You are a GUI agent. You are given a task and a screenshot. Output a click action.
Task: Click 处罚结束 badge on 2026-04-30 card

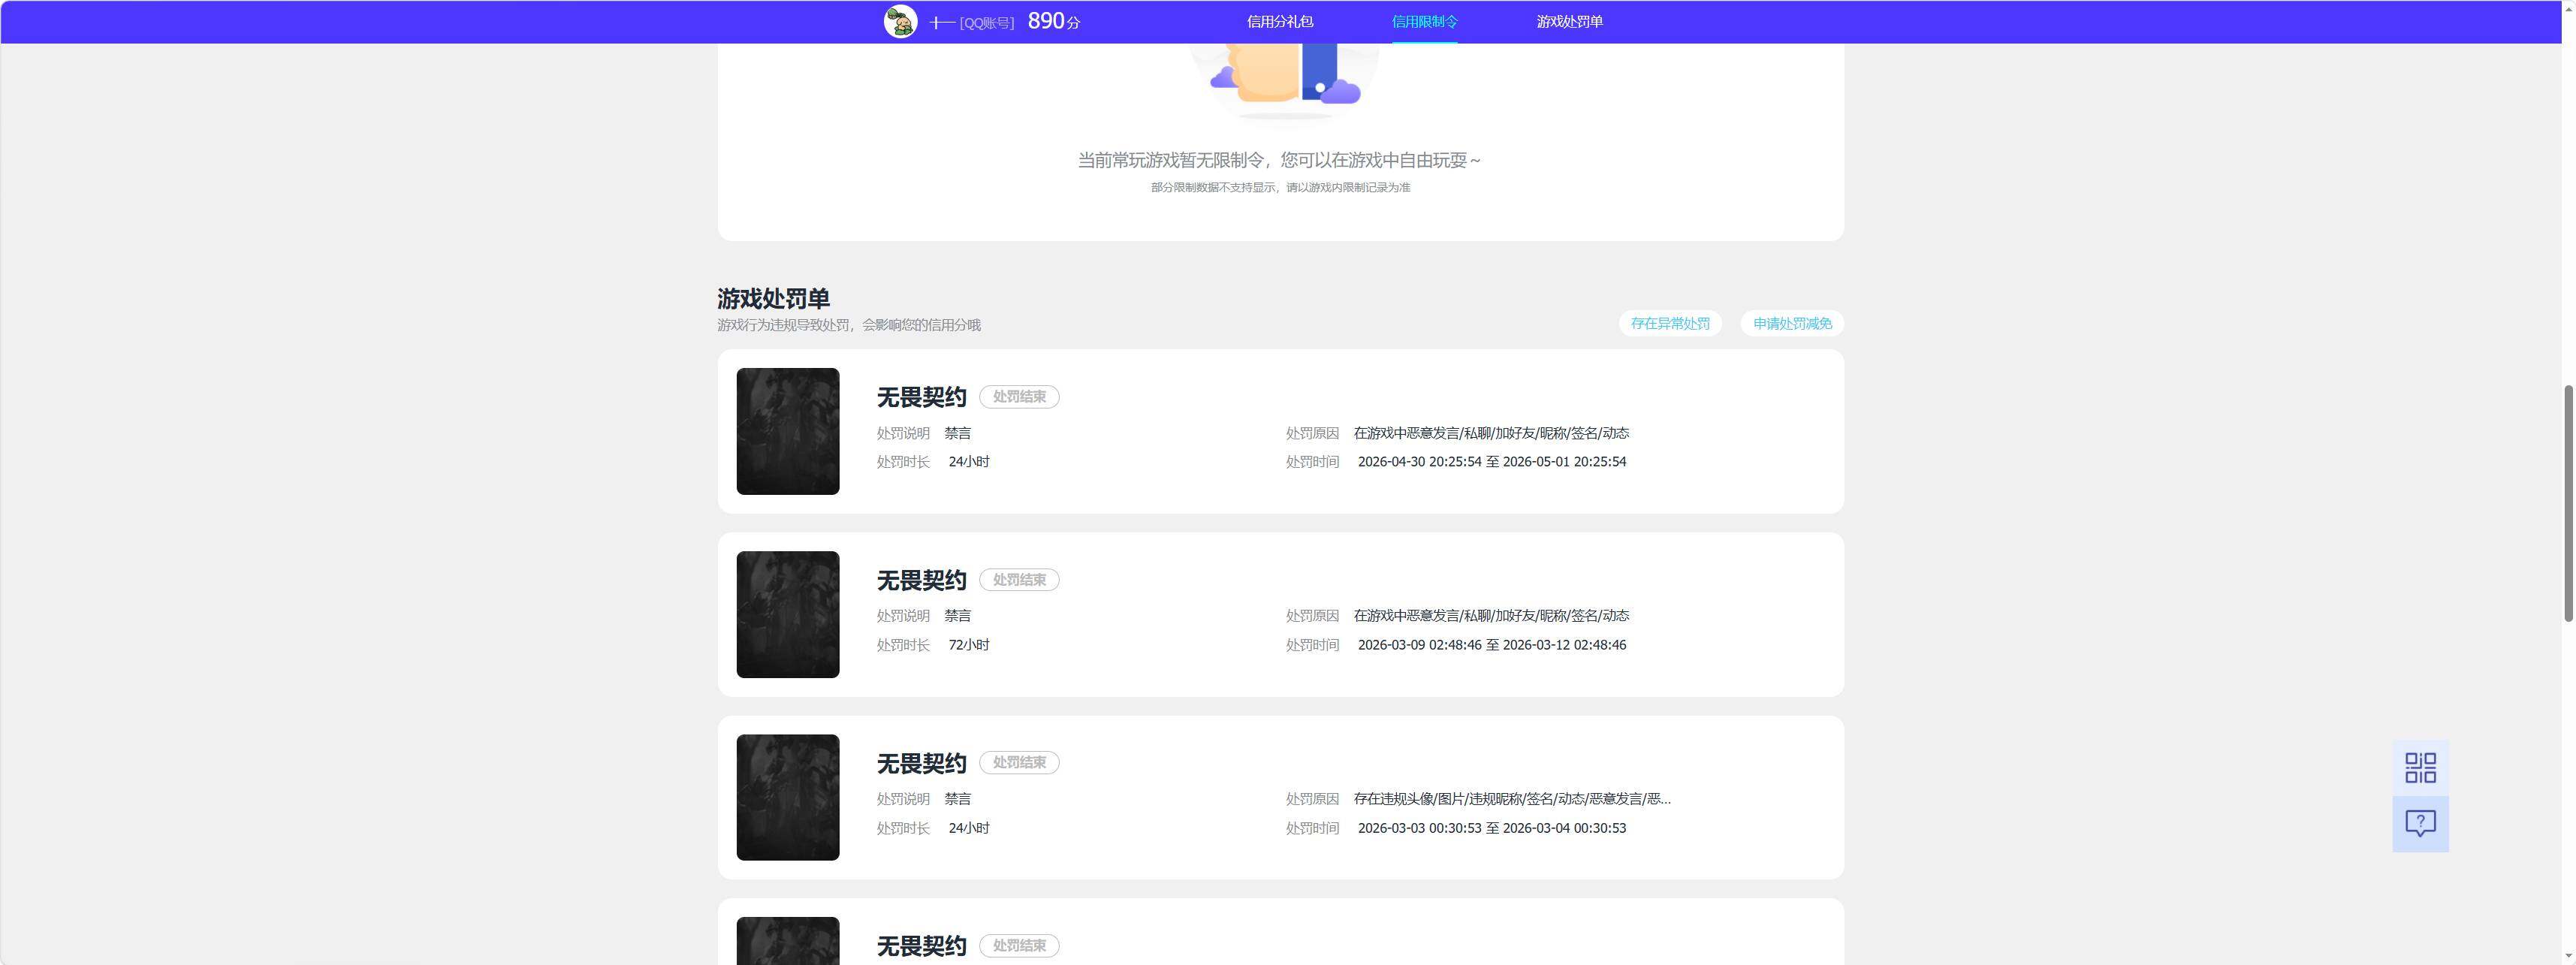coord(1019,397)
